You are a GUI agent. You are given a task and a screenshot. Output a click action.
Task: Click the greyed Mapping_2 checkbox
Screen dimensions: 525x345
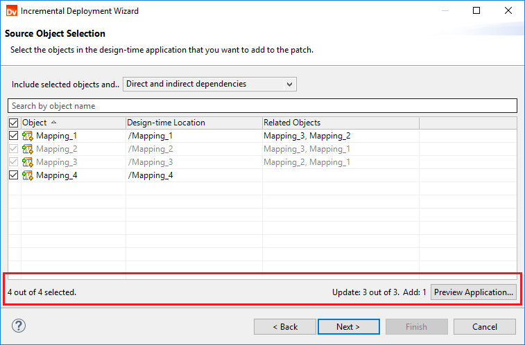click(x=13, y=149)
